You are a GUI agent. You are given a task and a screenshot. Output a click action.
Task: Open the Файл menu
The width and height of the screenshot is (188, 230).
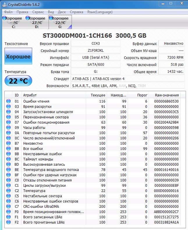8,12
